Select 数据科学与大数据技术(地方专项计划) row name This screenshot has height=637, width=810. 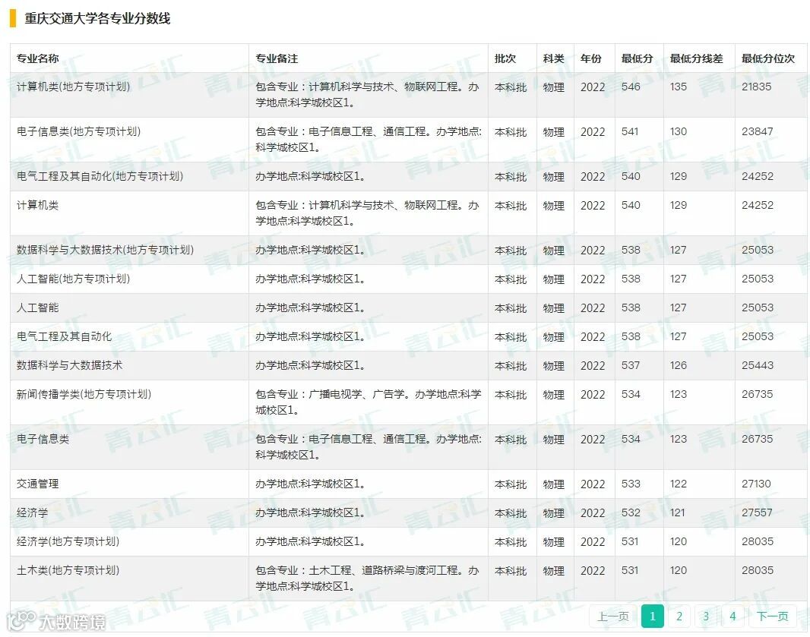click(x=106, y=250)
